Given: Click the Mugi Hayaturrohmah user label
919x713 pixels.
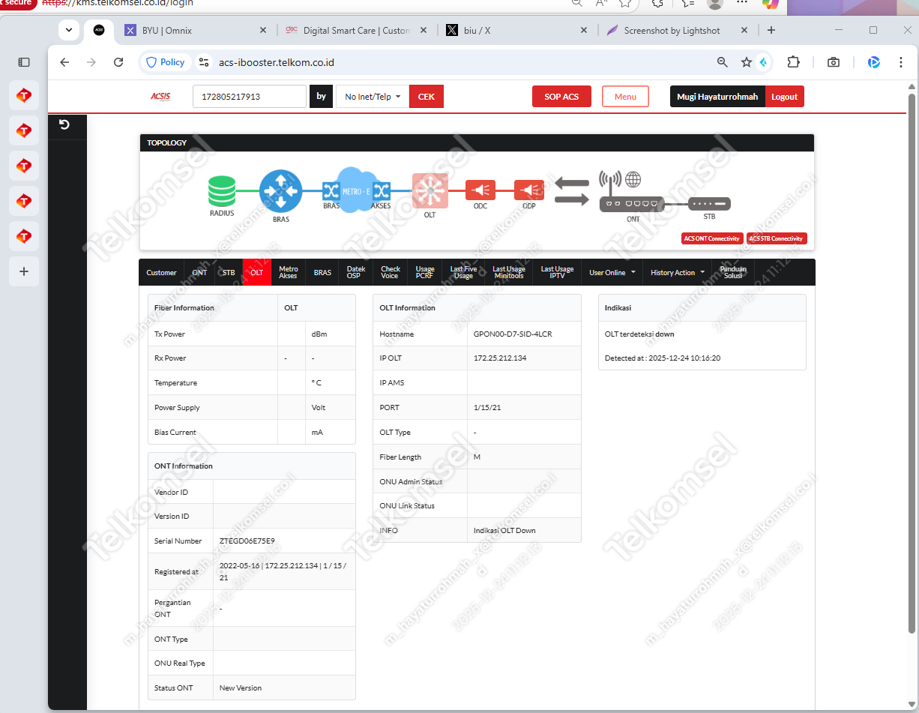Looking at the screenshot, I should pyautogui.click(x=717, y=97).
